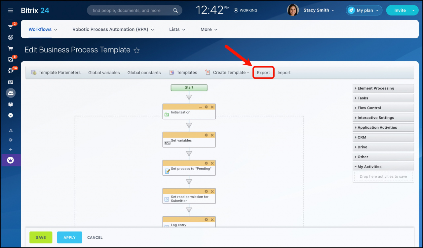Image resolution: width=423 pixels, height=248 pixels.
Task: Collapse the My Activities group
Action: [x=383, y=167]
